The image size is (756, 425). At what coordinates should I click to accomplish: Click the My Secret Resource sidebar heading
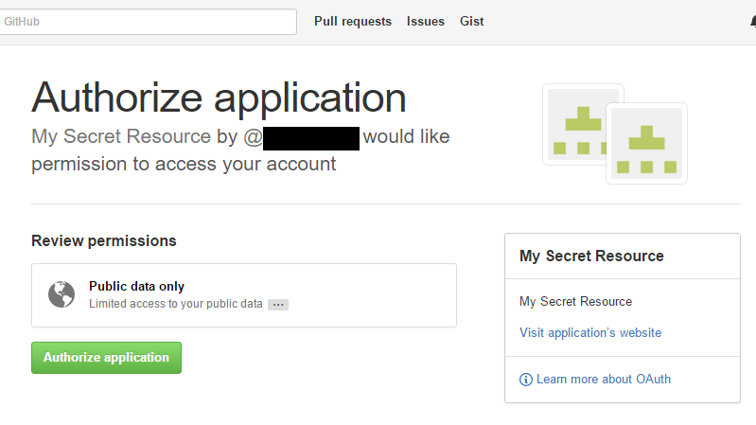[x=591, y=257]
